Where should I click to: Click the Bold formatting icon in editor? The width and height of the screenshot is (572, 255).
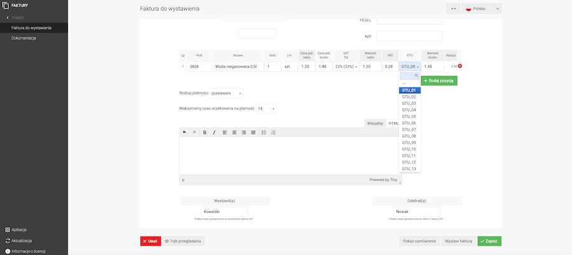click(x=205, y=133)
